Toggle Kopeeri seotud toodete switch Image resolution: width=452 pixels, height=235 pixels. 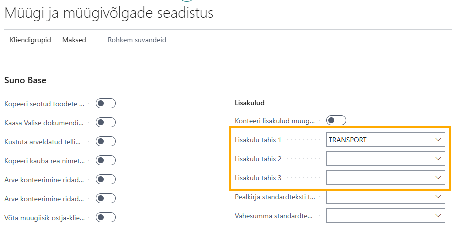click(106, 103)
